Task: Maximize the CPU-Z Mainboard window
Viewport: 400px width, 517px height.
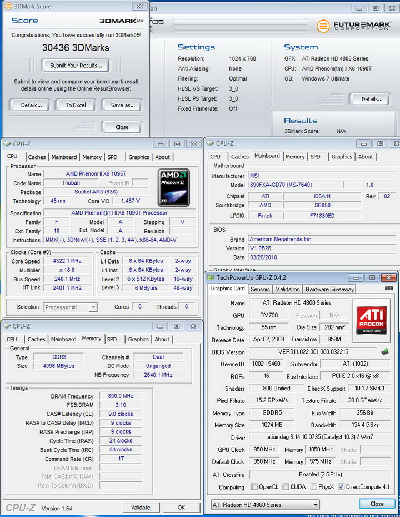Action: [380, 143]
